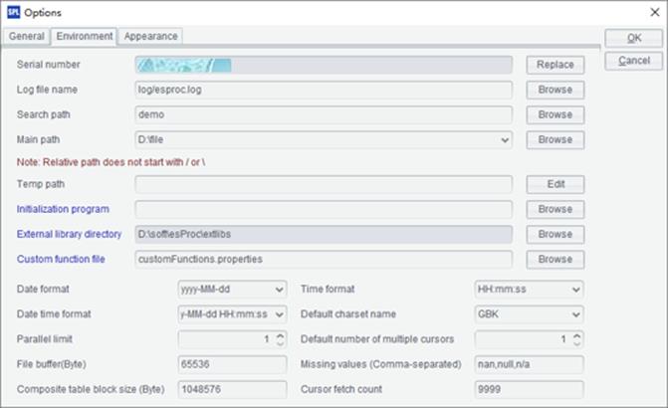
Task: Click the External library directory field
Action: click(x=324, y=234)
